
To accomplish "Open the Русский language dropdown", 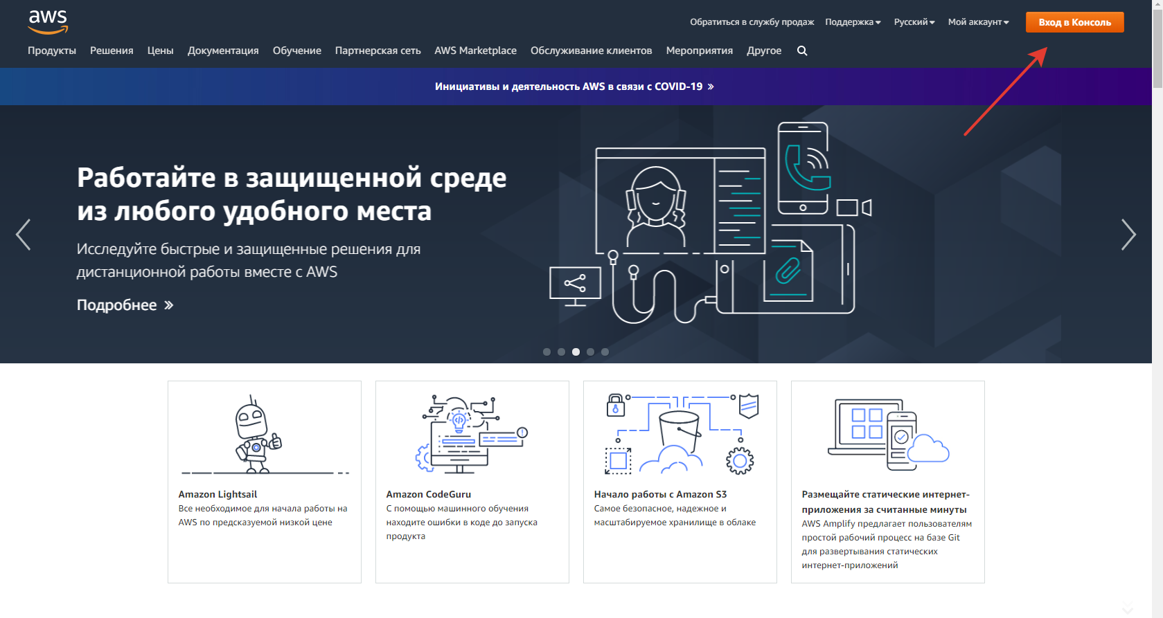I will coord(914,22).
